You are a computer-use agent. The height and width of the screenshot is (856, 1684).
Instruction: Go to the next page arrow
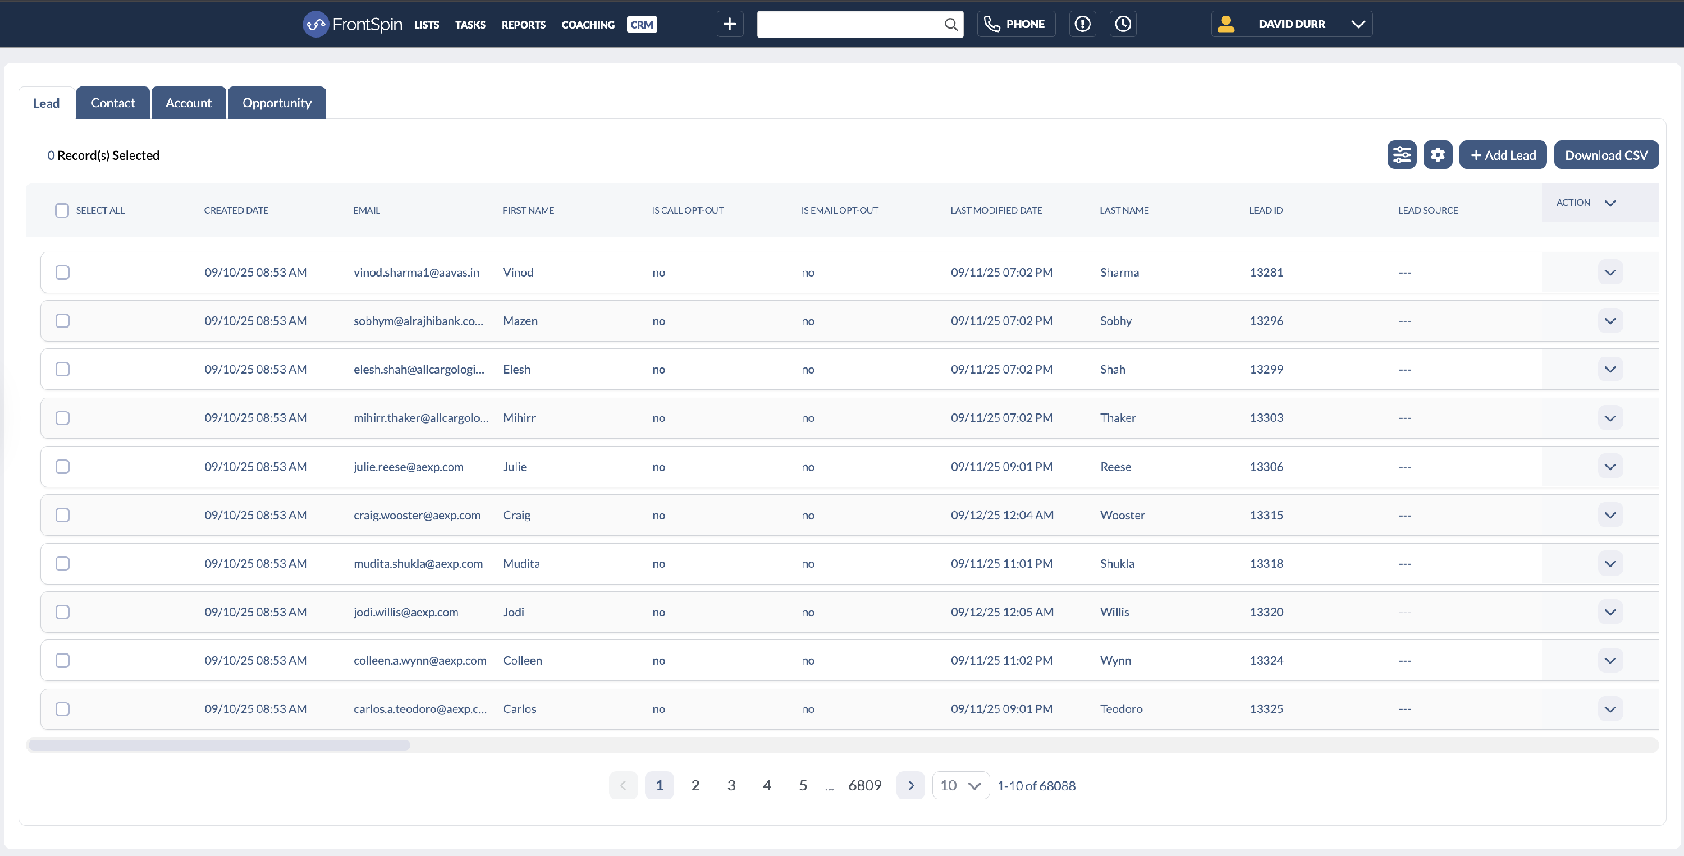pyautogui.click(x=910, y=785)
